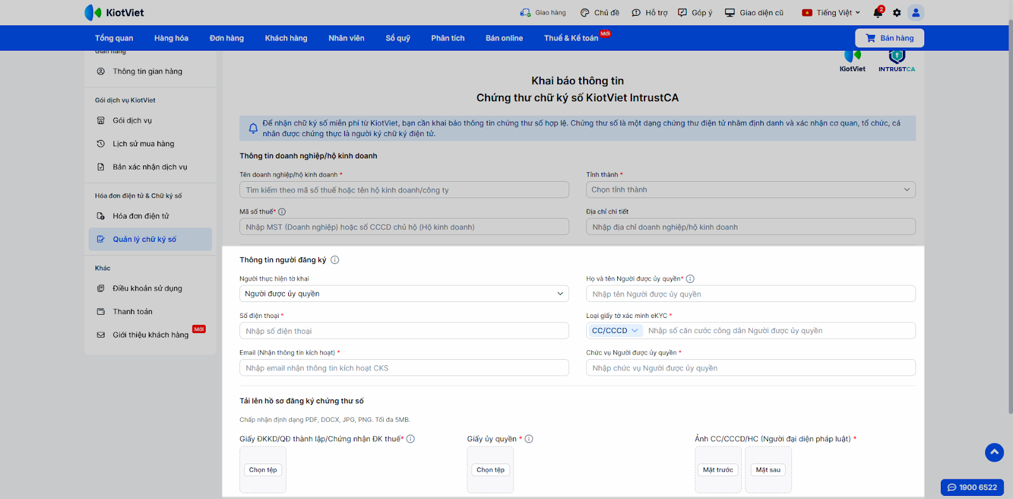Viewport: 1013px width, 499px height.
Task: Click info icon beside Thông tin người đăng ký
Action: pos(335,260)
